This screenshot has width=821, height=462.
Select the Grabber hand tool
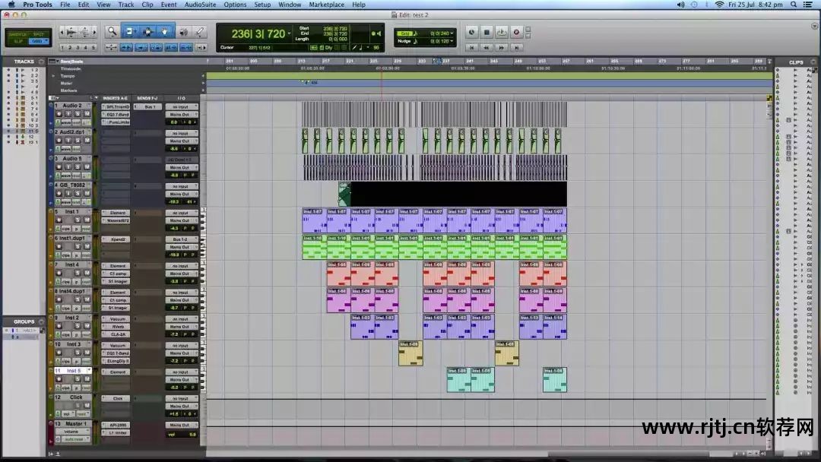[x=165, y=31]
